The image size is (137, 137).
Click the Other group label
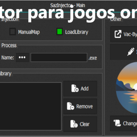[x=116, y=19]
